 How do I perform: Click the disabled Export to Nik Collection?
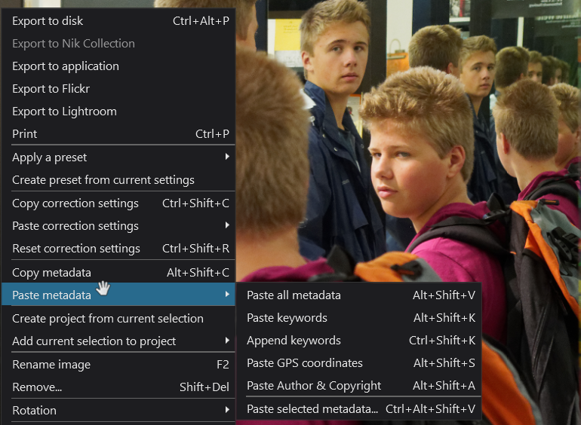click(118, 44)
